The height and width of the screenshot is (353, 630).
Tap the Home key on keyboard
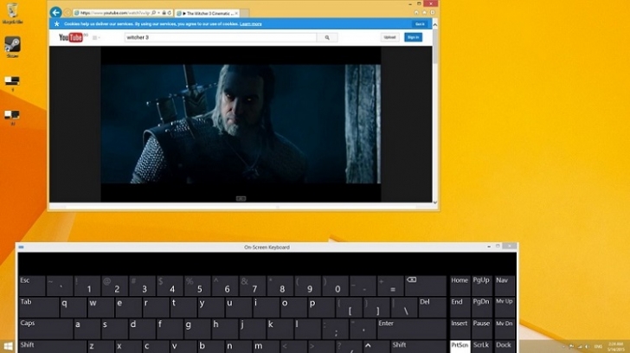coord(460,286)
